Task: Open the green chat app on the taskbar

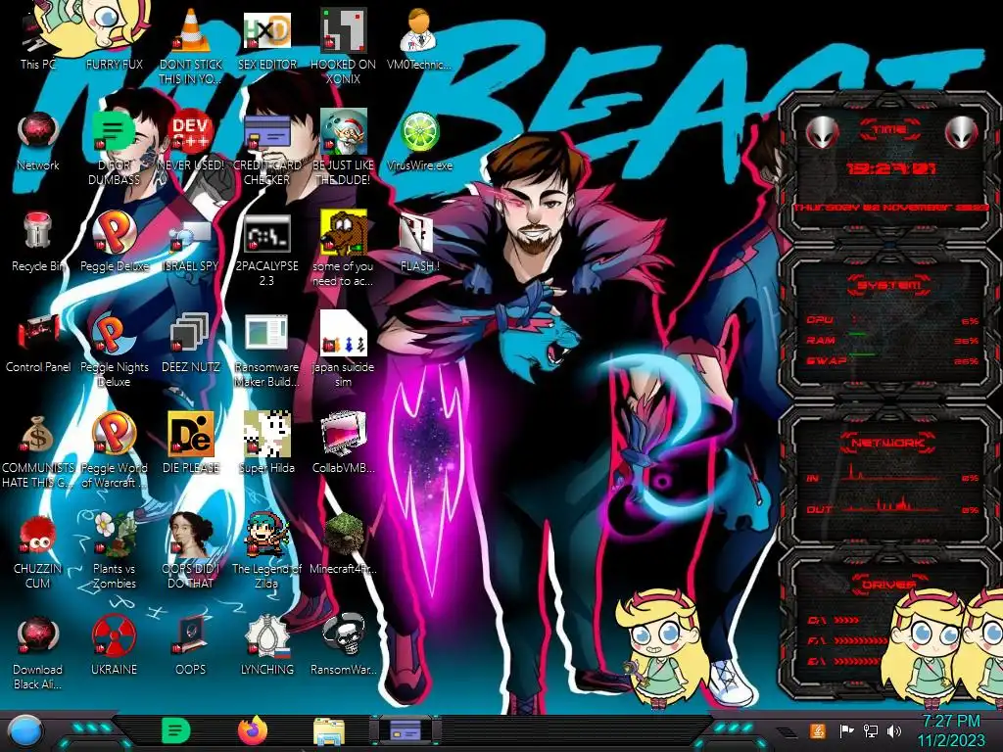Action: click(x=176, y=730)
